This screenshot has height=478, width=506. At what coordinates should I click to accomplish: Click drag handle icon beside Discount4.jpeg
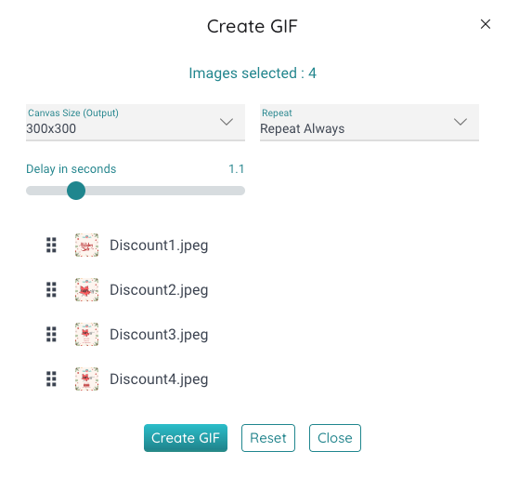coord(51,379)
